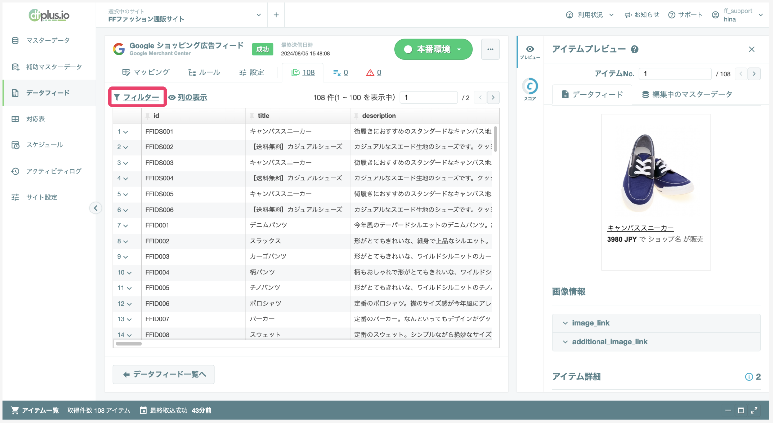Open the プレビュー eye panel icon
The width and height of the screenshot is (773, 423).
pos(530,52)
